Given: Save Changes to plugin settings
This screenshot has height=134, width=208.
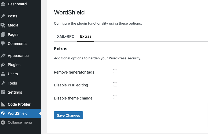Looking at the screenshot, I should 68,115.
